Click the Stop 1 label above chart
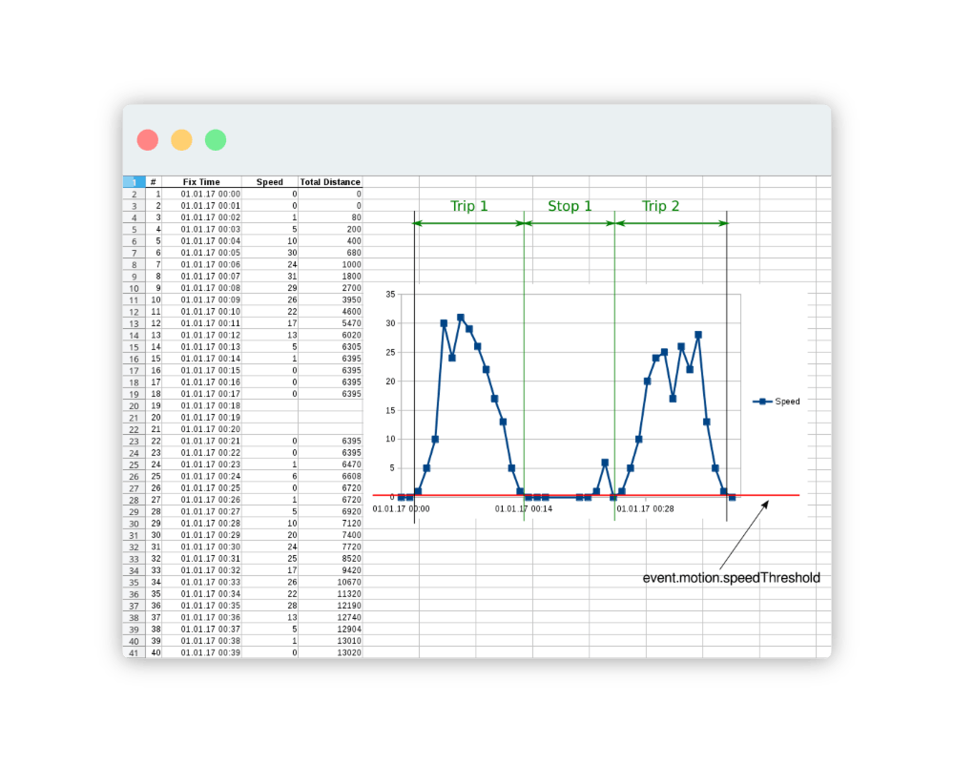954x763 pixels. pos(570,206)
